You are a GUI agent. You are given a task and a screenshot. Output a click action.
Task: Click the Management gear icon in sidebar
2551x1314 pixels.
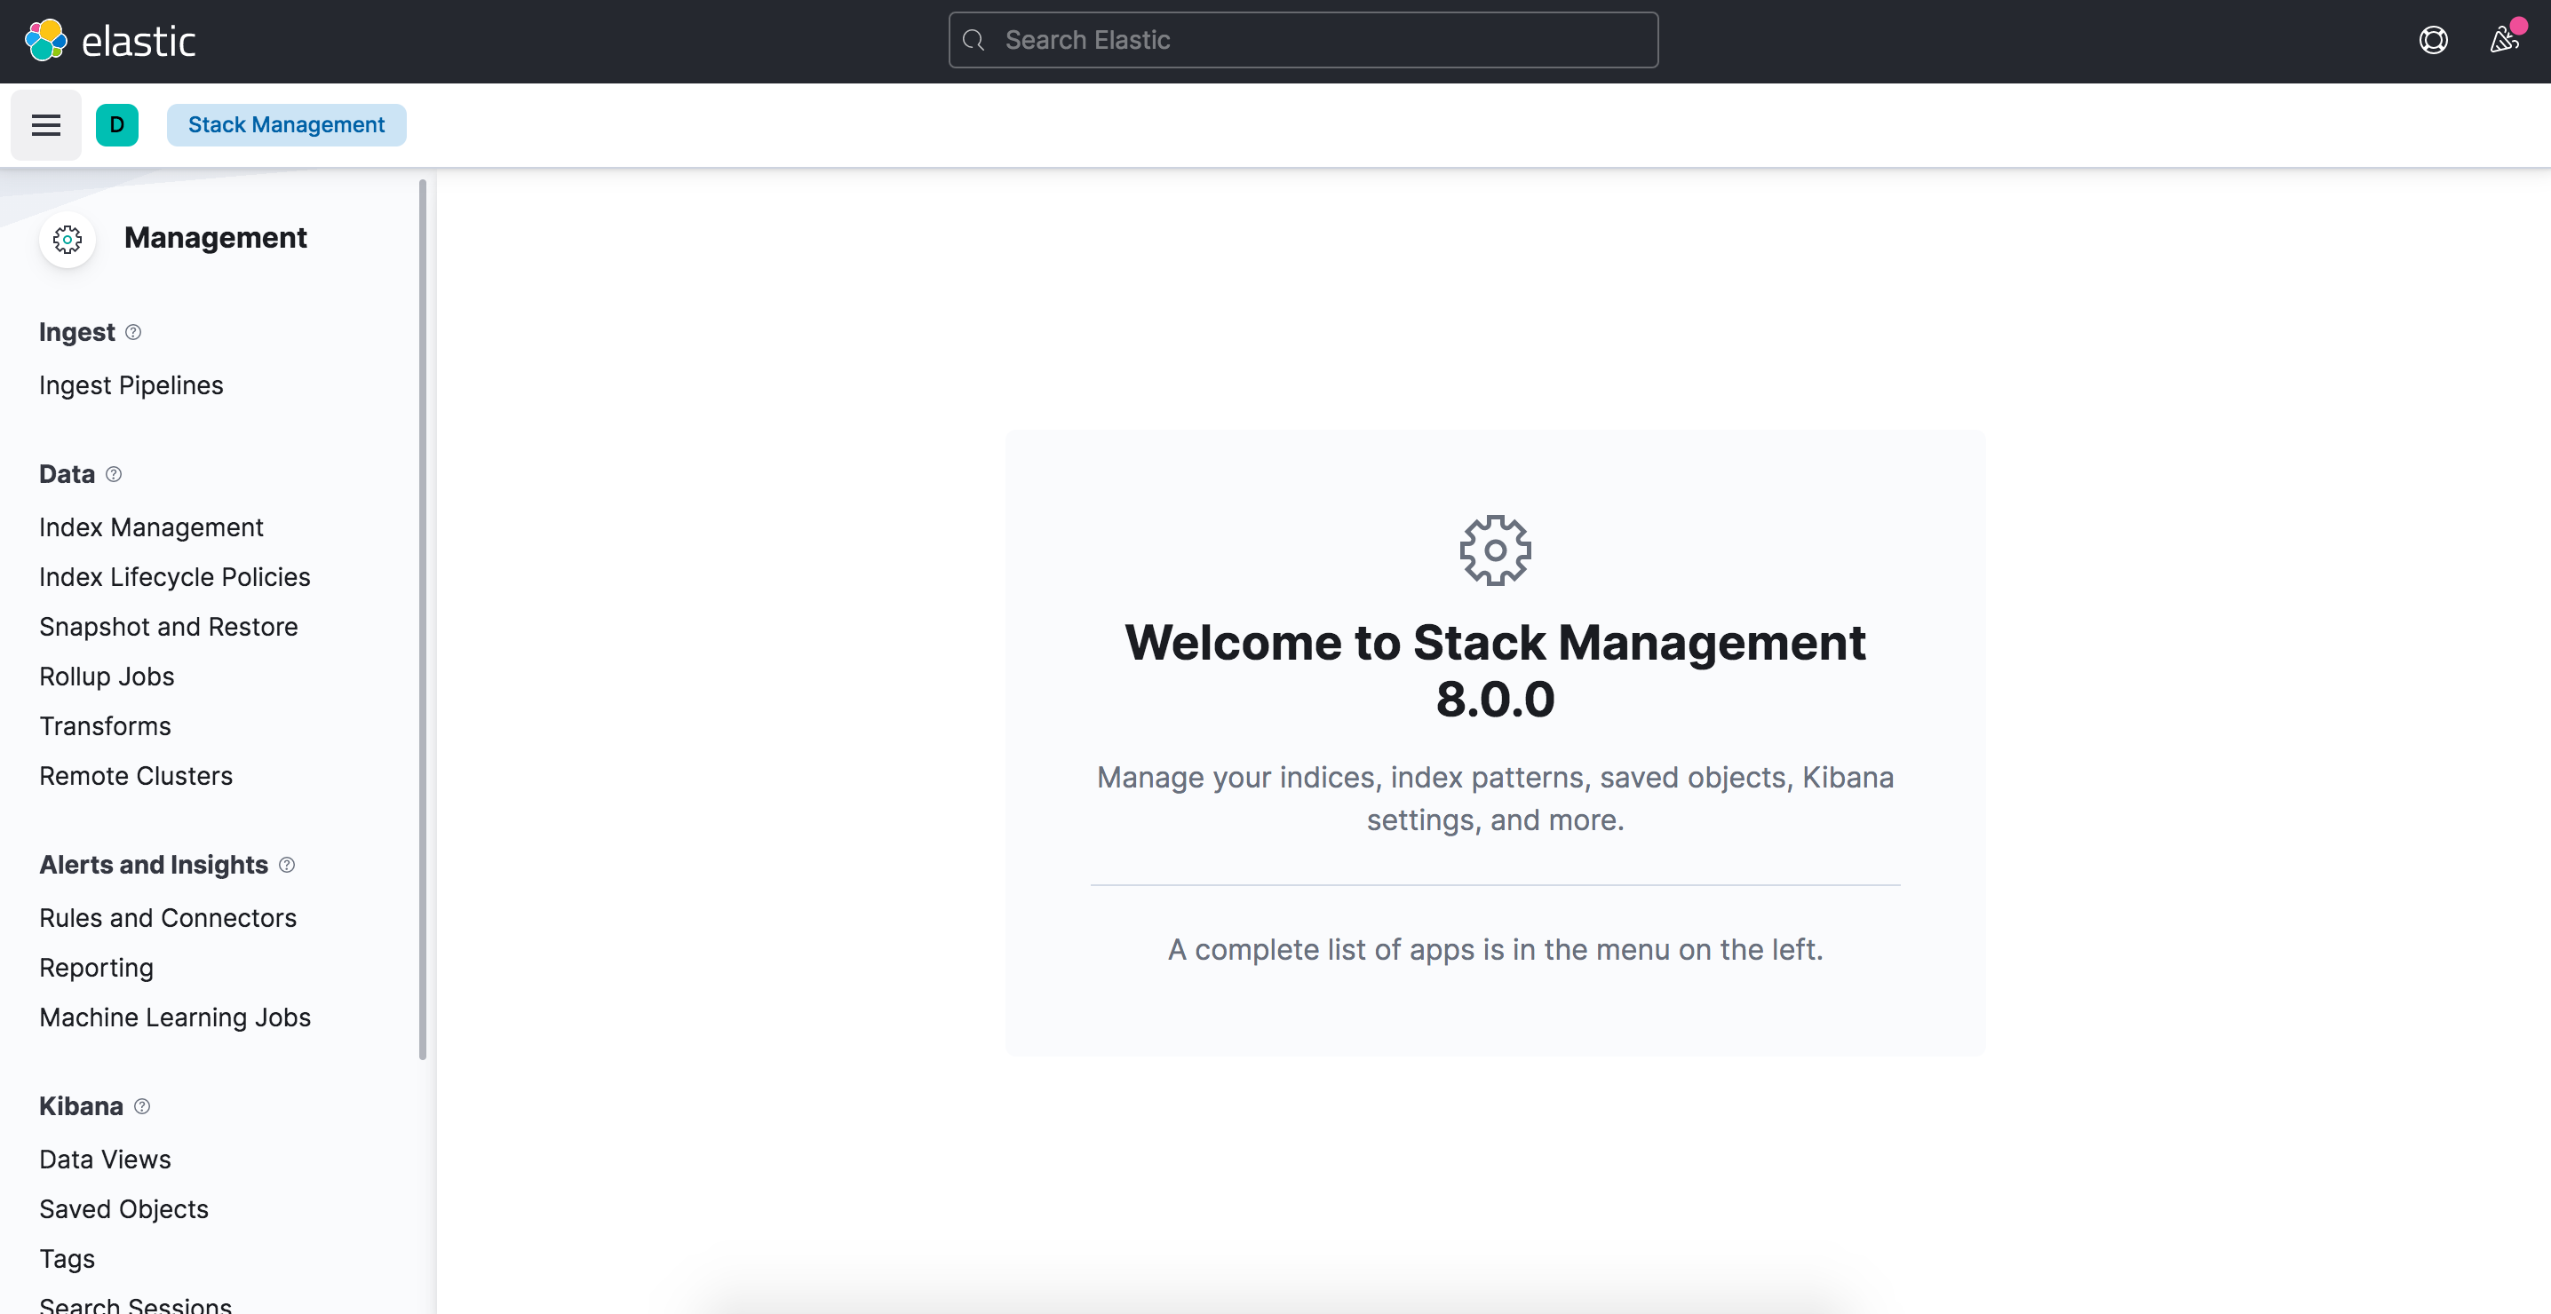tap(68, 239)
